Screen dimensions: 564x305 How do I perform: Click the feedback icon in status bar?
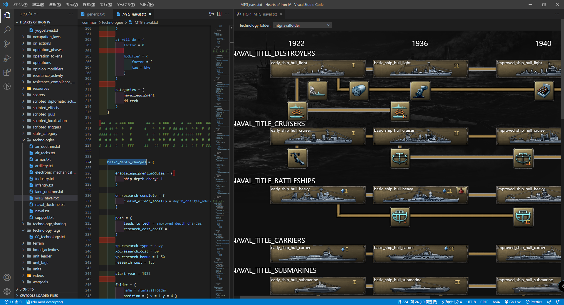click(549, 302)
